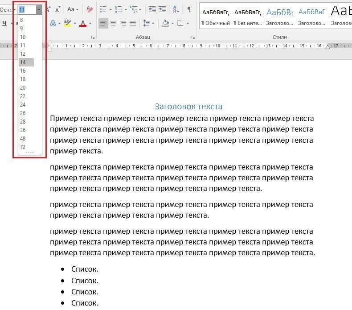Expand the numbering dropdown arrow
This screenshot has height=310, width=352.
pos(126,9)
